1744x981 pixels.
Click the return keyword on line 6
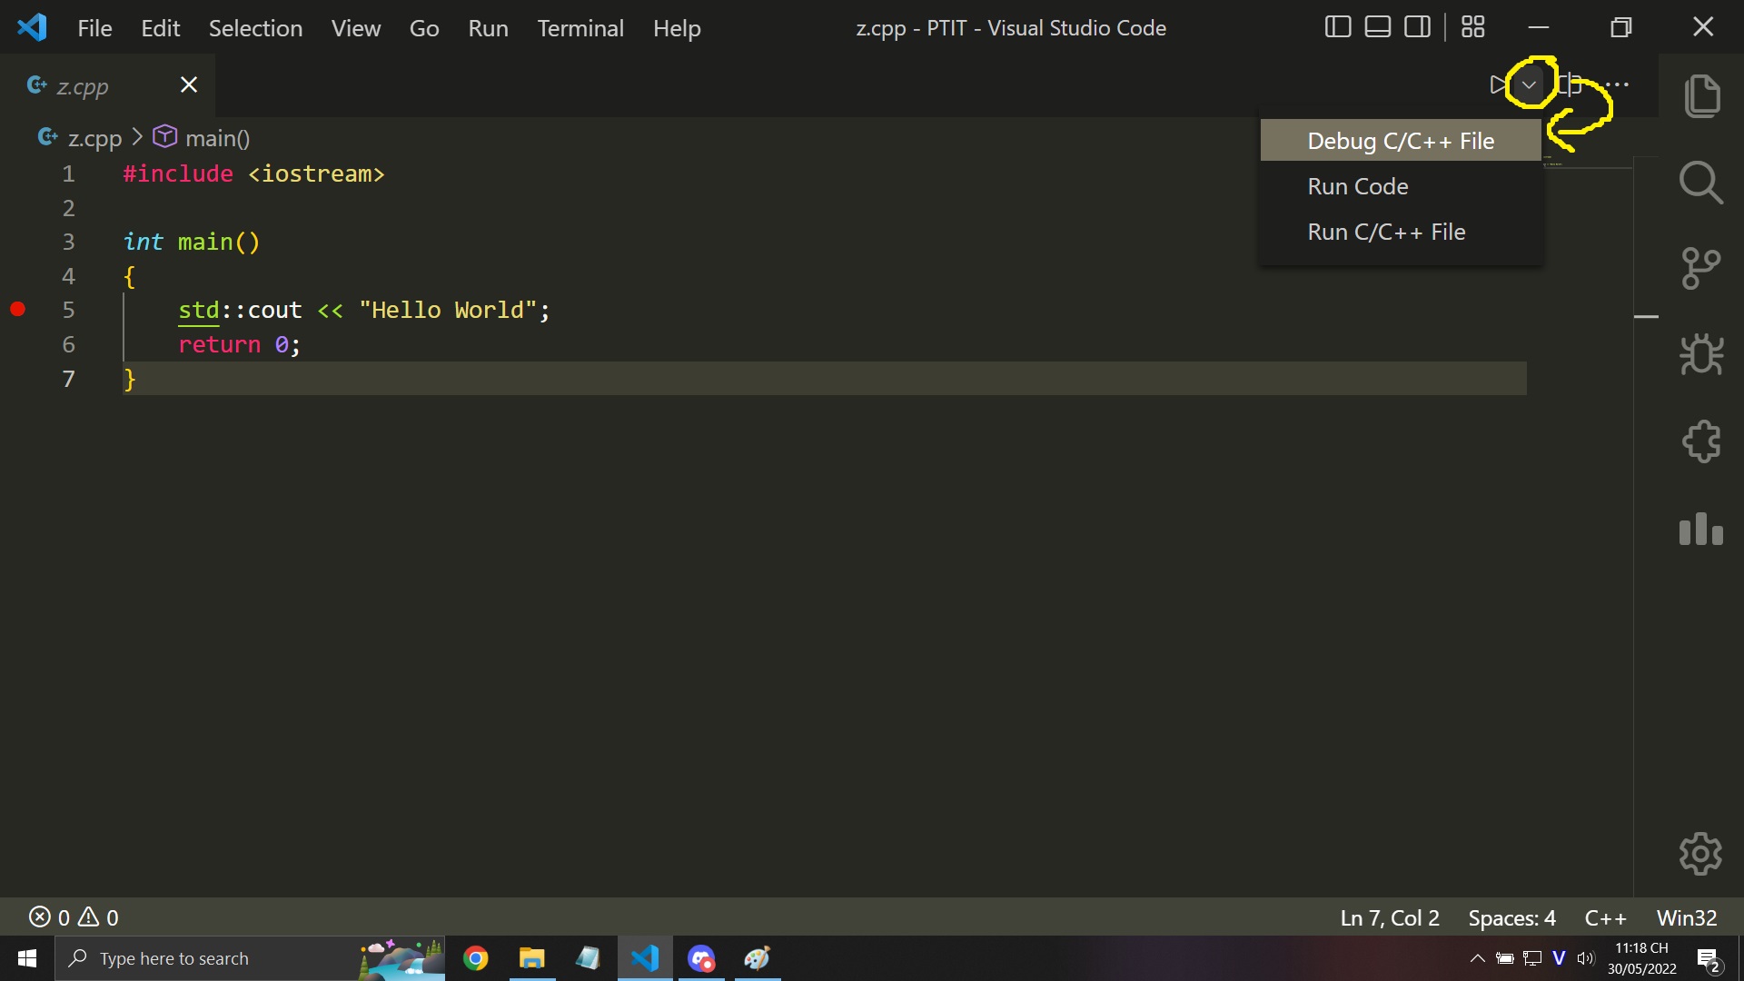tap(219, 344)
